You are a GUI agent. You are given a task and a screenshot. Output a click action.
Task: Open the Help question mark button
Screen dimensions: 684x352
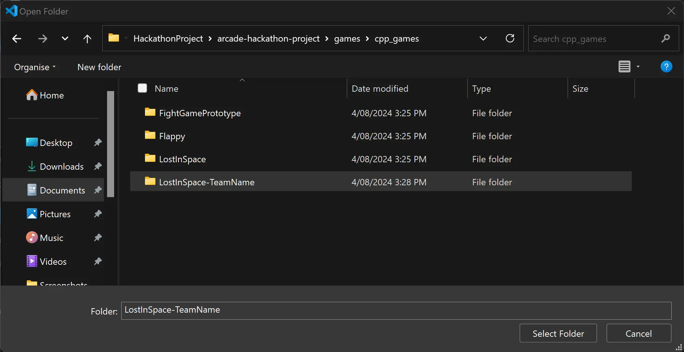(x=667, y=67)
